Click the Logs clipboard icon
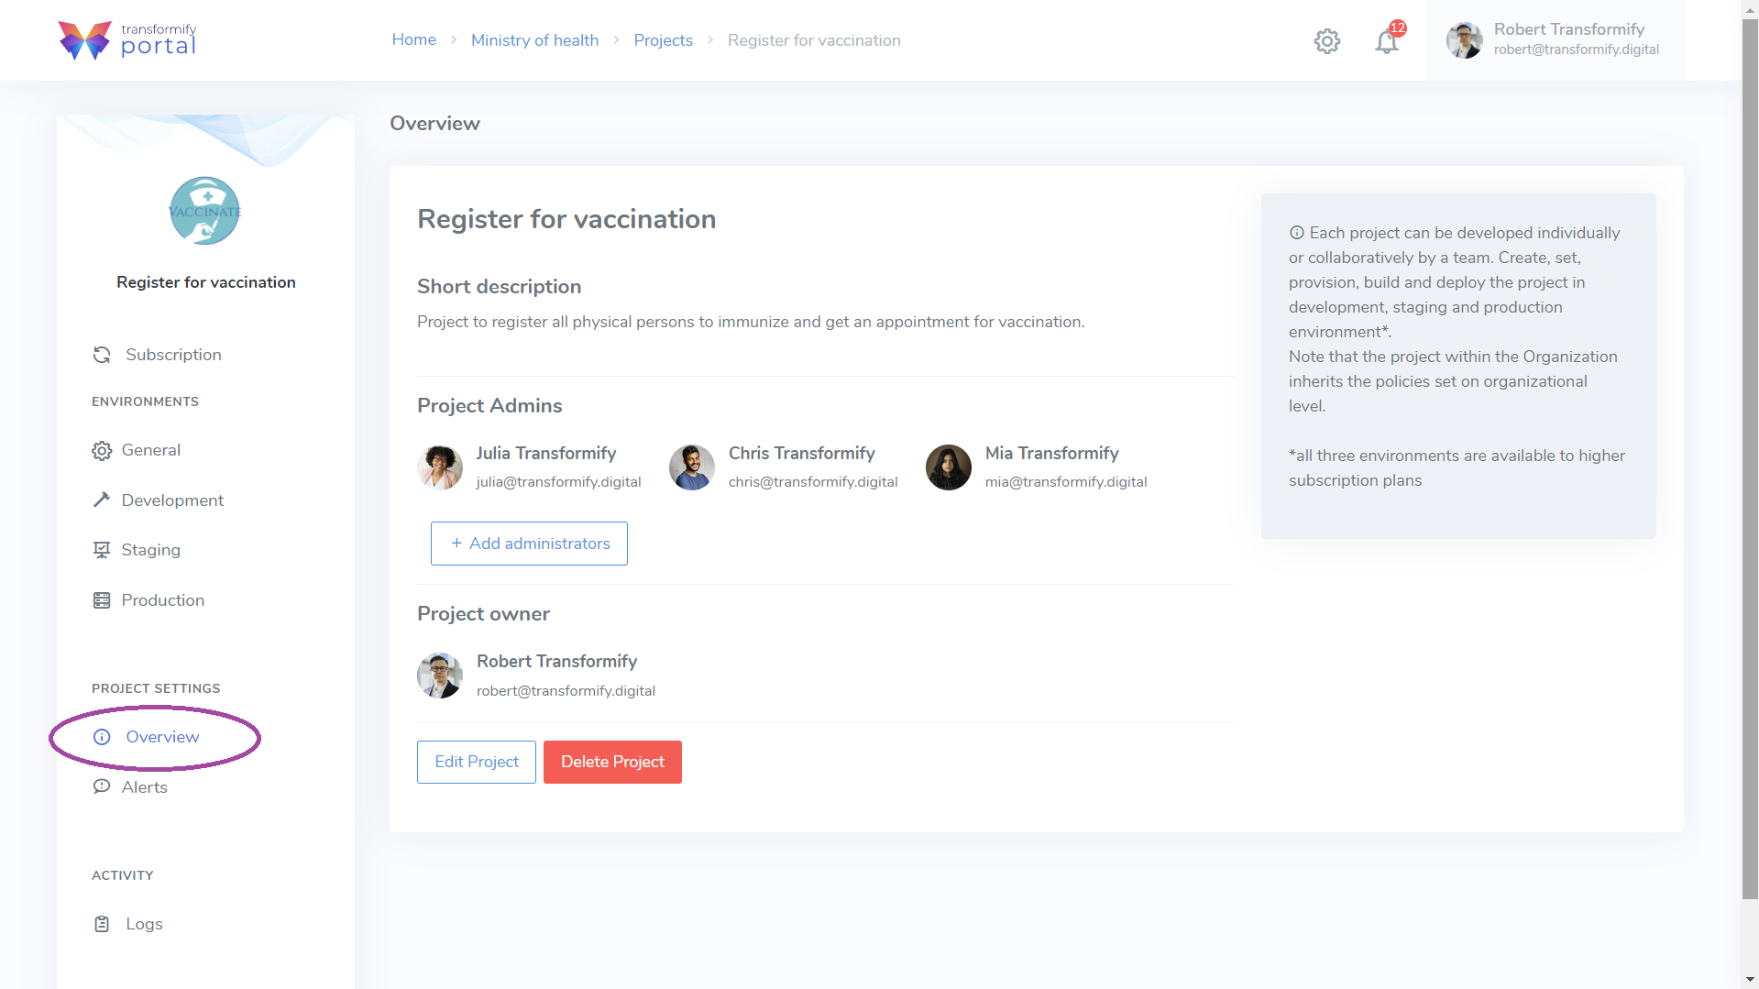The height and width of the screenshot is (989, 1759). (x=102, y=924)
